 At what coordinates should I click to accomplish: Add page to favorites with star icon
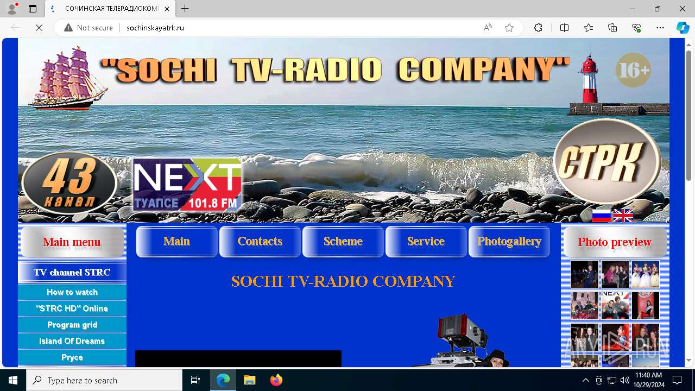509,28
